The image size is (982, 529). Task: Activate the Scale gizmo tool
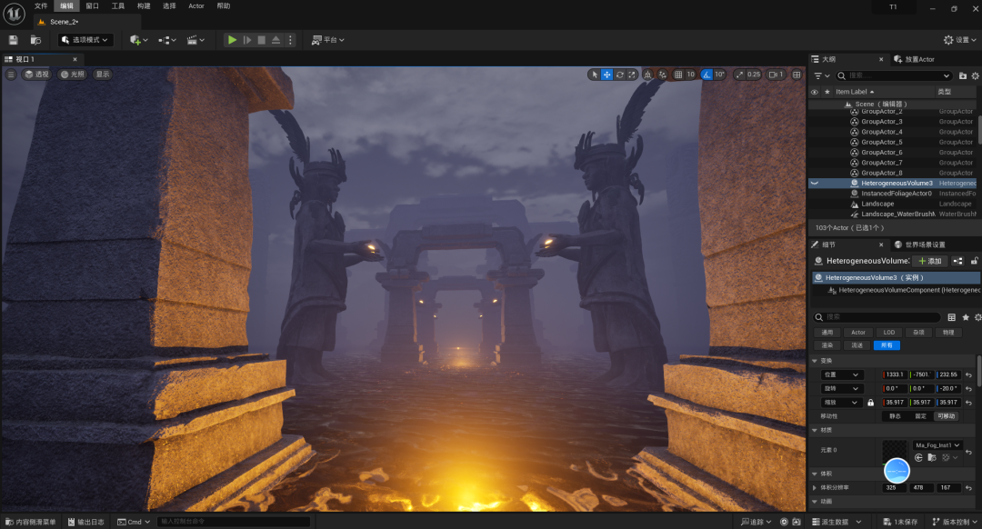coord(632,75)
